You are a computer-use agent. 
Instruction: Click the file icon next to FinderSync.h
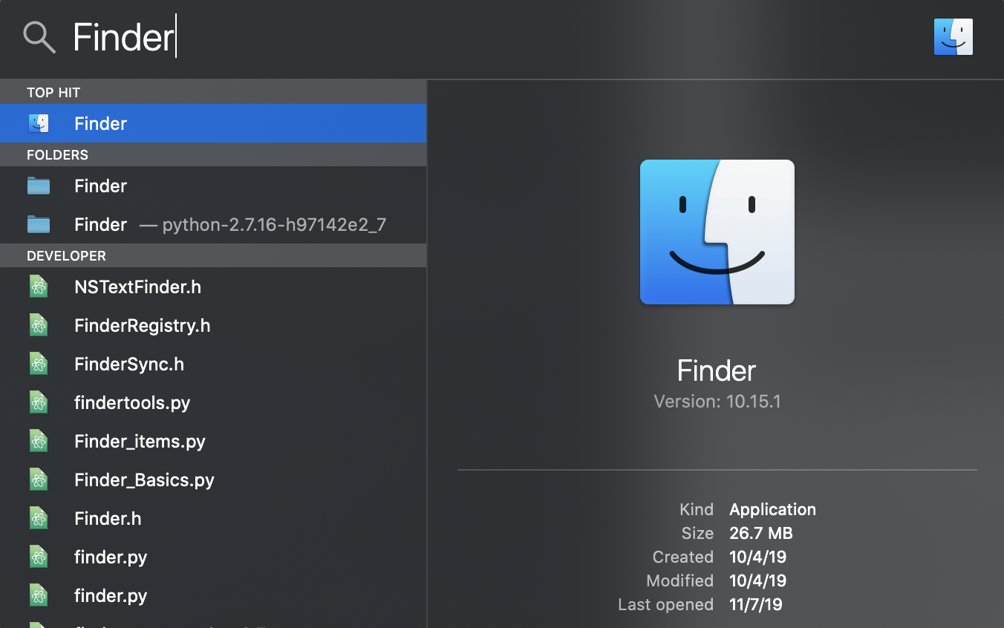click(x=39, y=364)
